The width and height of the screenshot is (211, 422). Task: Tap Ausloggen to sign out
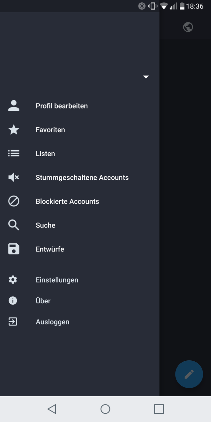pyautogui.click(x=52, y=322)
